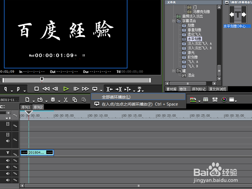Image resolution: width=252 pixels, height=189 pixels.
Task: Click the panel layout icon
Action: pos(232,100)
